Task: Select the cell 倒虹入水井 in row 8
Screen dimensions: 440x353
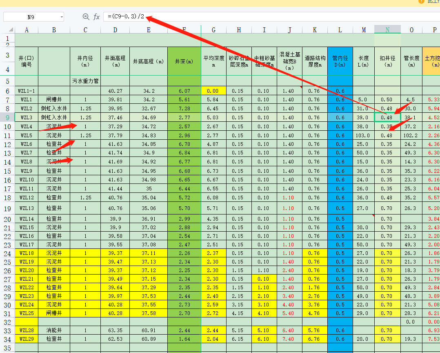Action: click(x=54, y=109)
